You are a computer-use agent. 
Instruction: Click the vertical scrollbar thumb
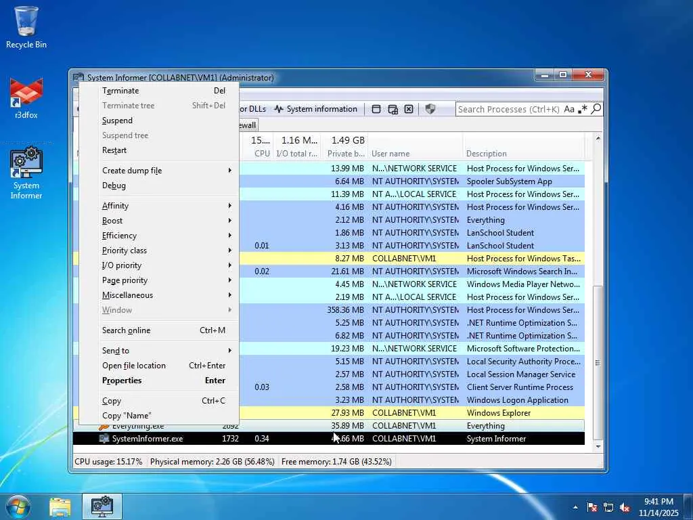click(x=598, y=363)
